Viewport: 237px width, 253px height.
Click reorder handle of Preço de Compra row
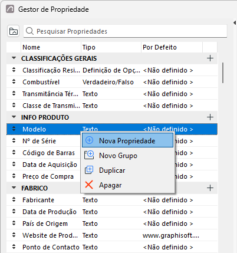[14, 176]
